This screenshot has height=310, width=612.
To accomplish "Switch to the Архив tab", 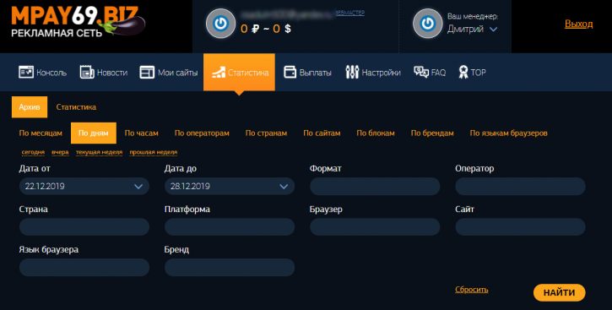I will (30, 107).
